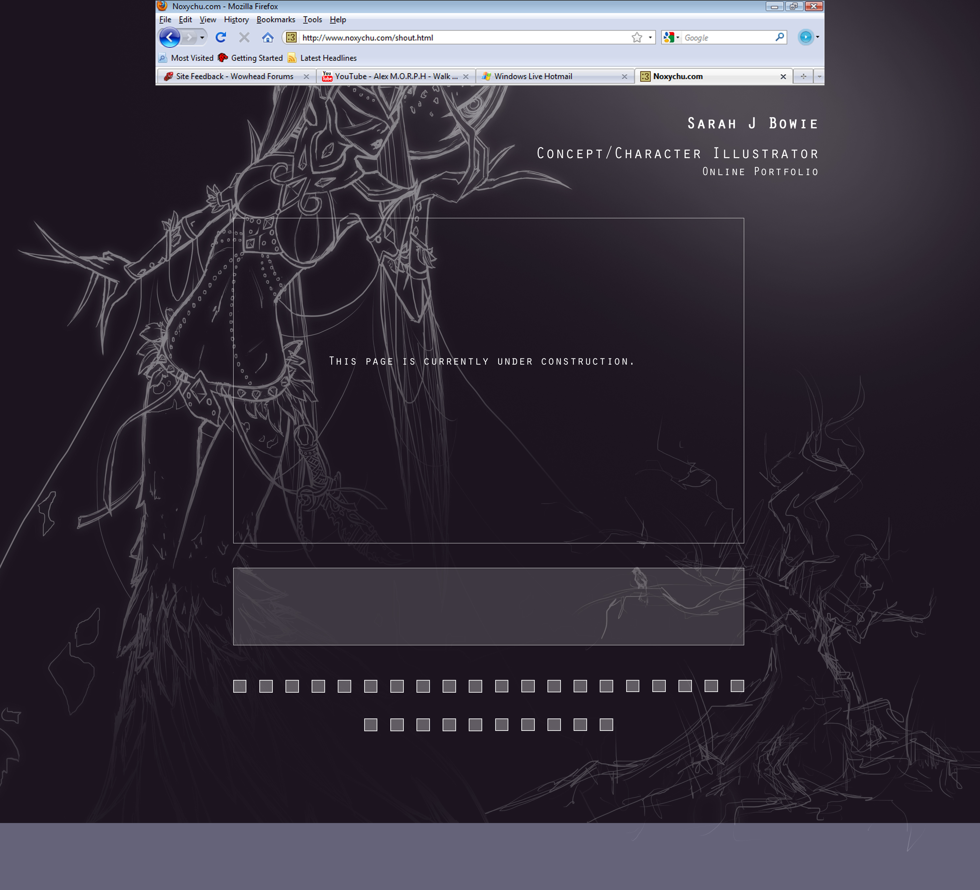Image resolution: width=980 pixels, height=890 pixels.
Task: Switch to the Site Feedback - Wowhead Forums tab
Action: point(234,76)
